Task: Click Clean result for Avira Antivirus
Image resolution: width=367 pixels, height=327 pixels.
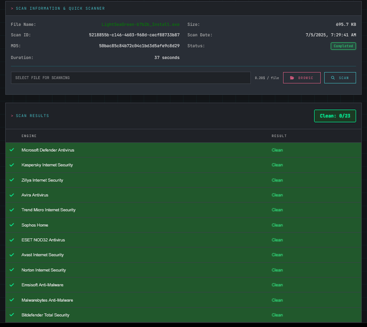Action: click(277, 195)
